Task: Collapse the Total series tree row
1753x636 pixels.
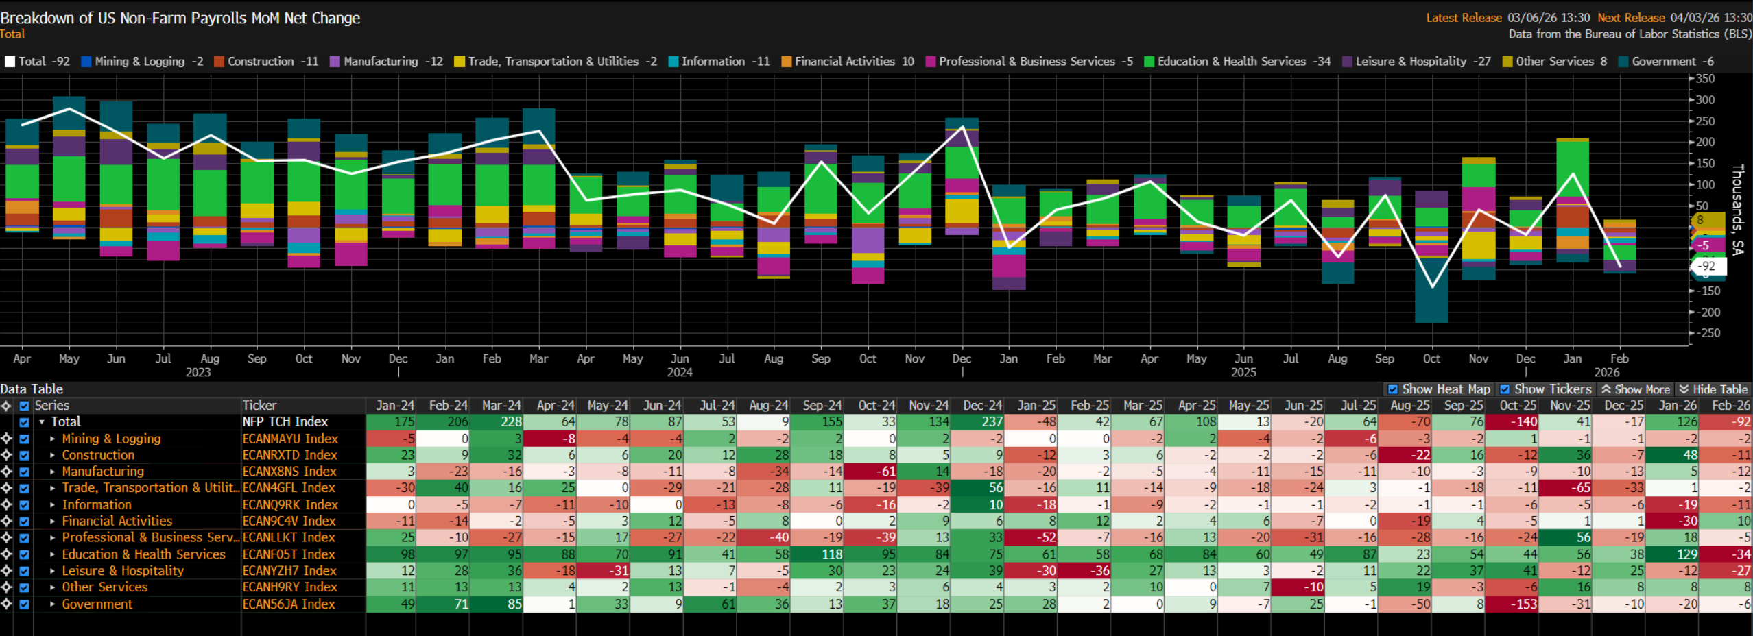Action: tap(42, 422)
